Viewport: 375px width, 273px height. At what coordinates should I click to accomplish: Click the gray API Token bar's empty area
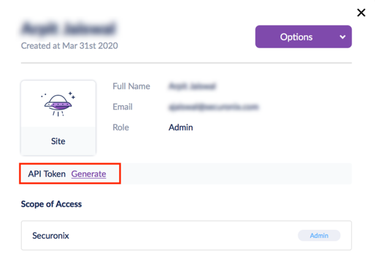click(x=234, y=174)
